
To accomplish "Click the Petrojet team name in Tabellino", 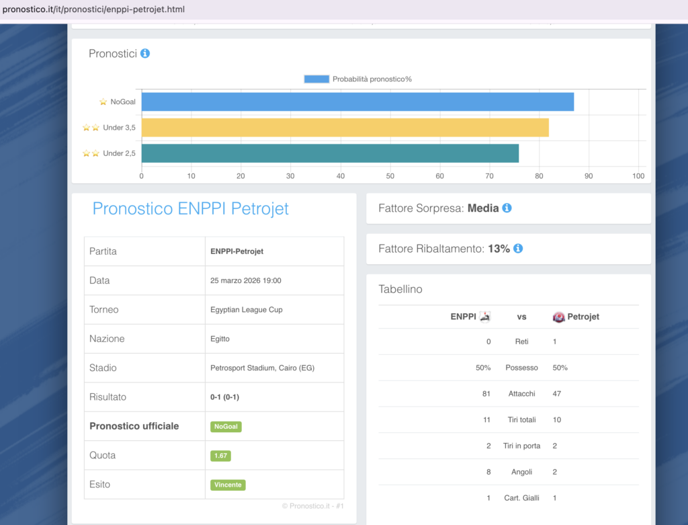I will pyautogui.click(x=583, y=316).
